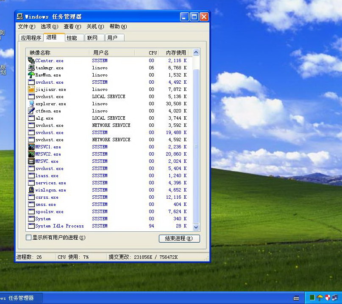The height and width of the screenshot is (304, 342).
Task: Switch to the 性能 tab
Action: 75,38
